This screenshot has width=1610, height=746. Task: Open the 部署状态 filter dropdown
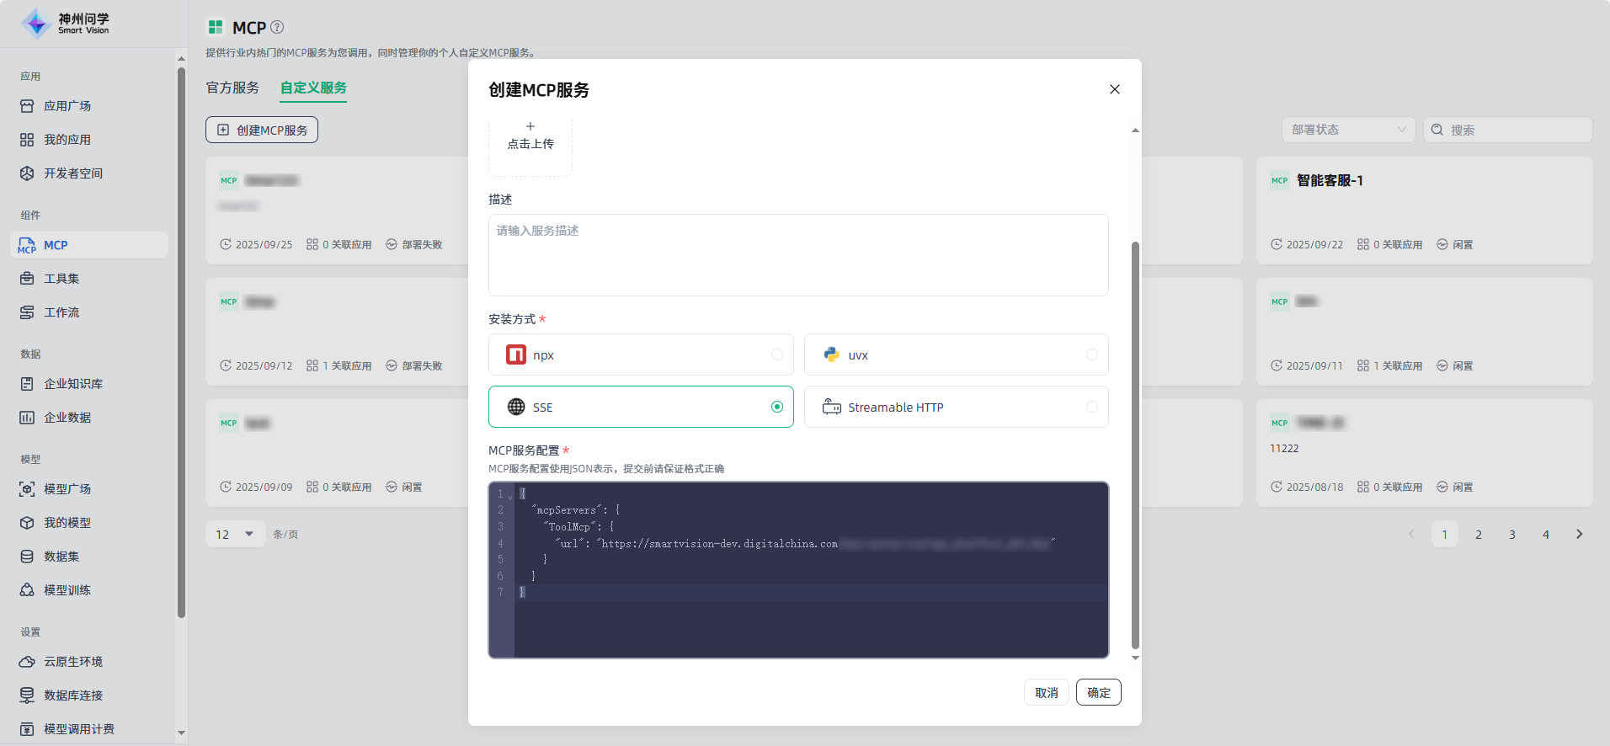click(x=1348, y=130)
